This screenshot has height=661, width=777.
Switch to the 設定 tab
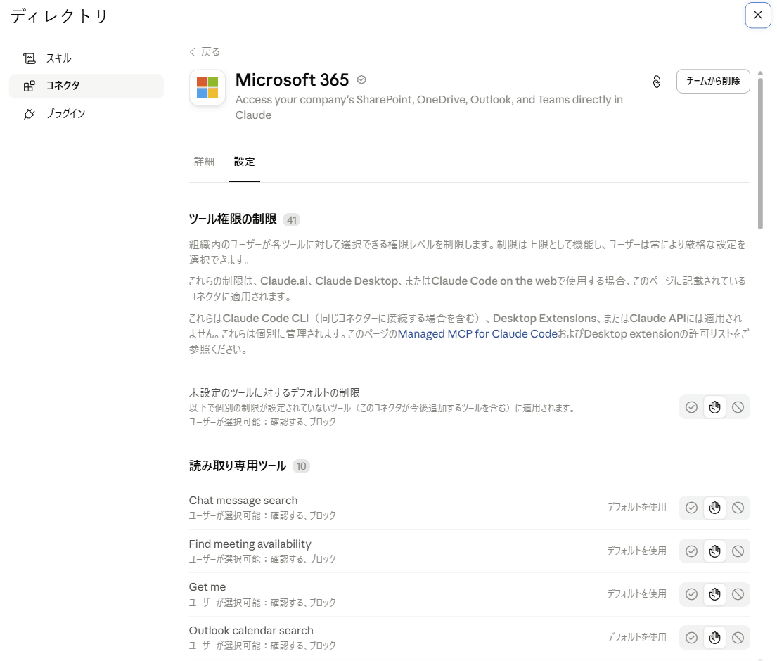click(x=244, y=162)
